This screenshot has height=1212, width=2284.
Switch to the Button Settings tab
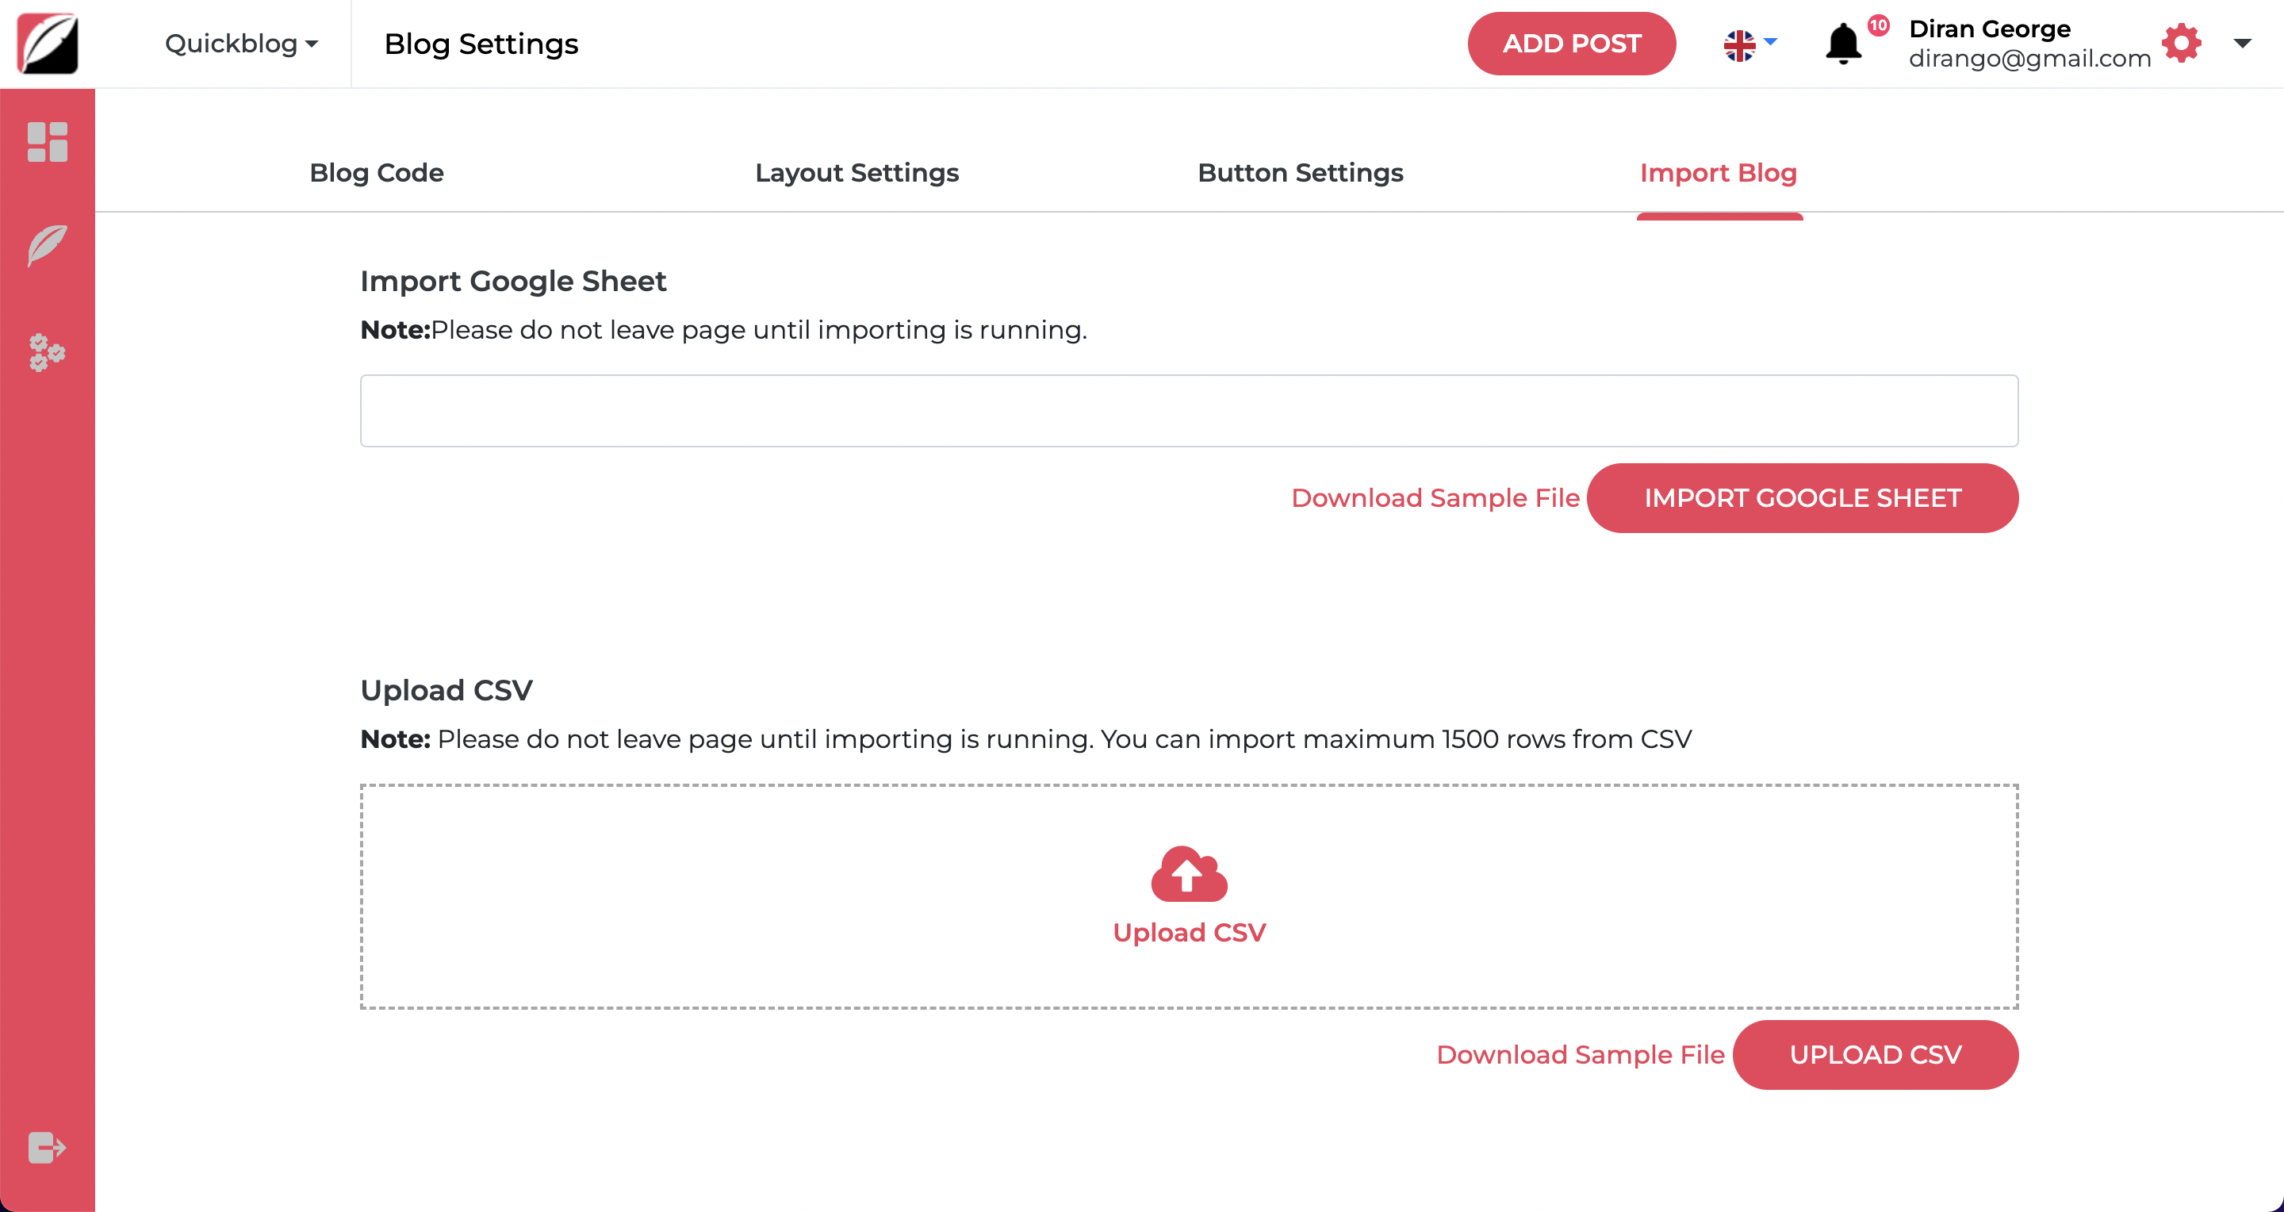(1300, 173)
